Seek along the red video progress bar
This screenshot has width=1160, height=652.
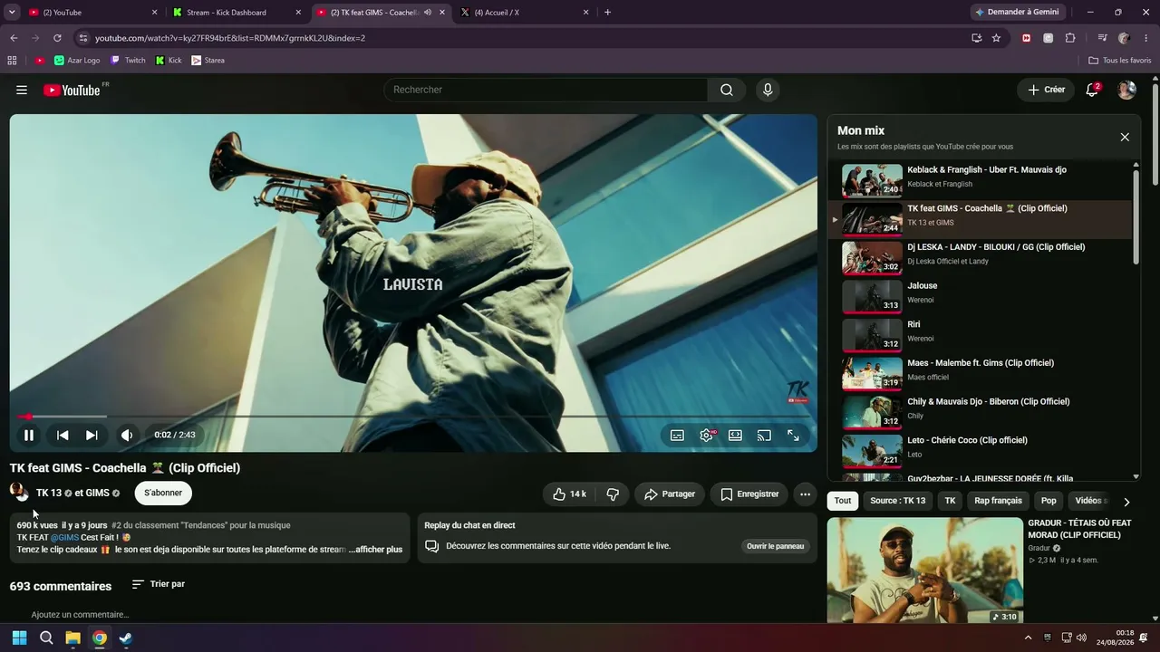(x=413, y=417)
